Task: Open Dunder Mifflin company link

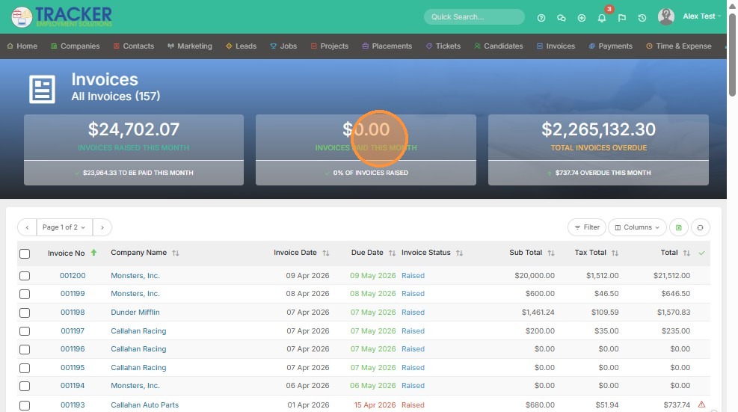Action: click(x=135, y=313)
